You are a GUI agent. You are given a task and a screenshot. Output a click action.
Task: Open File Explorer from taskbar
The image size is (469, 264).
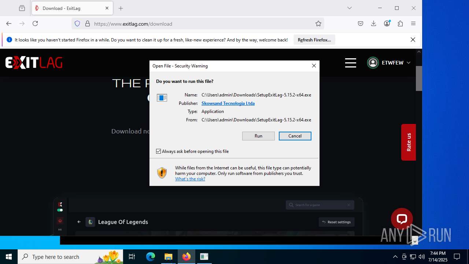click(x=168, y=257)
